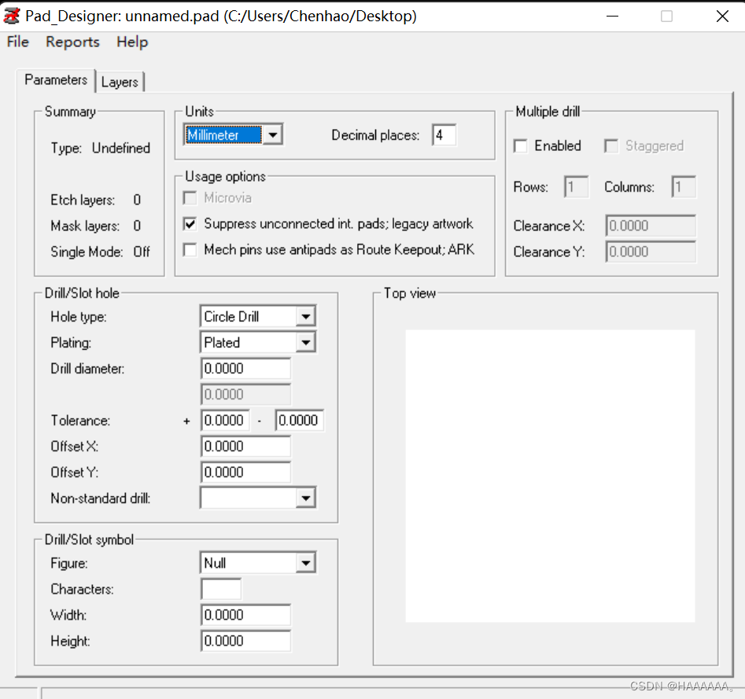Click the Decimal places field
This screenshot has height=699, width=745.
pos(443,135)
